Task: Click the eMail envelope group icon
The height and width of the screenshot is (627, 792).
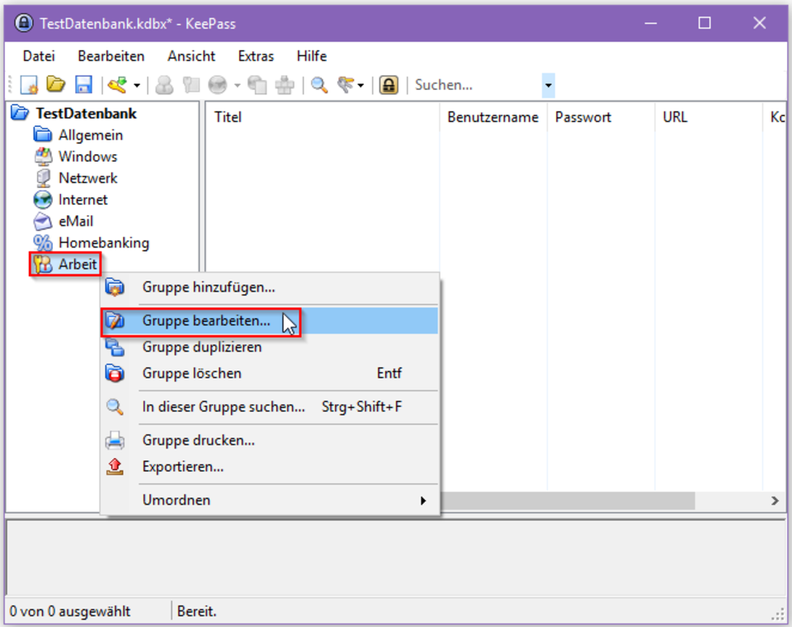Action: 43,221
